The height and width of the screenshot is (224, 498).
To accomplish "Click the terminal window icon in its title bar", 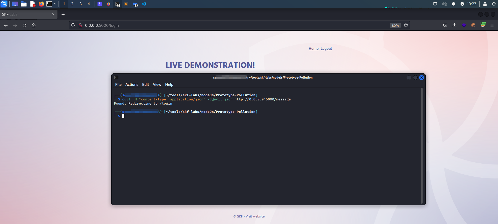I will click(116, 78).
